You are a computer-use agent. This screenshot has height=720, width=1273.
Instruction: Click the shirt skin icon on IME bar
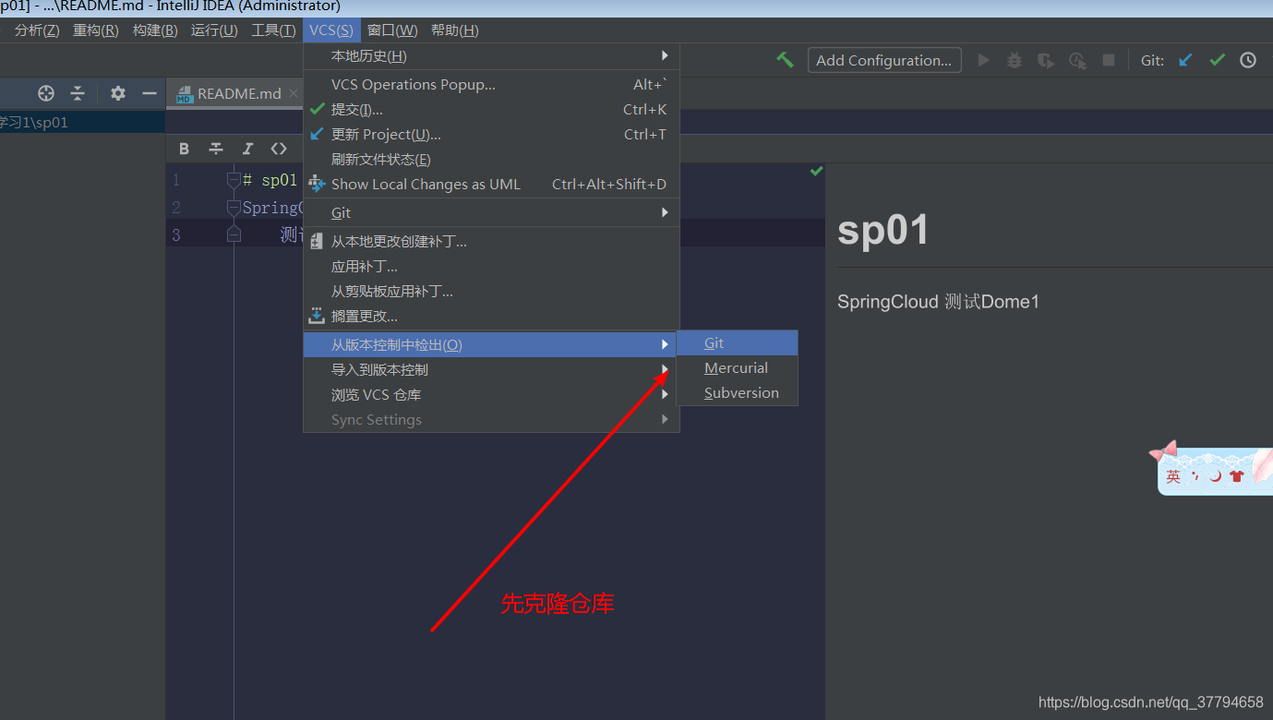coord(1236,476)
